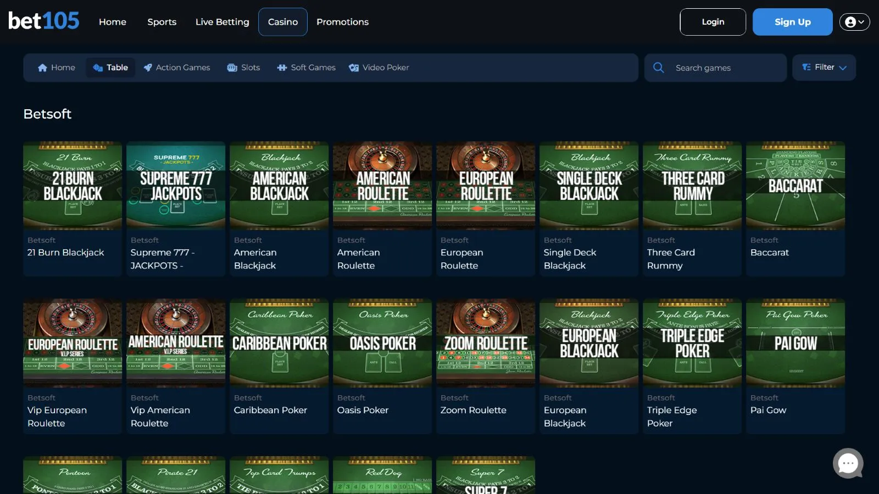This screenshot has width=879, height=494.
Task: Open the live chat bubble icon
Action: pyautogui.click(x=848, y=463)
